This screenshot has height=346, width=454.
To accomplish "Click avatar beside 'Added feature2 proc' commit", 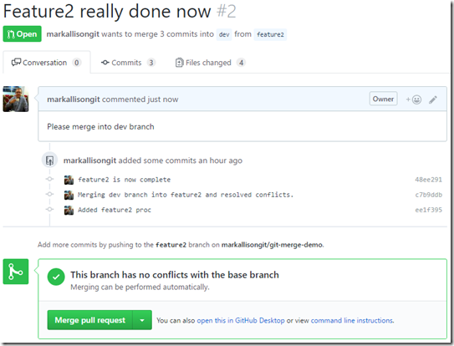I will click(69, 210).
